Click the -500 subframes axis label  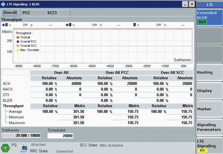pyautogui.click(x=183, y=66)
